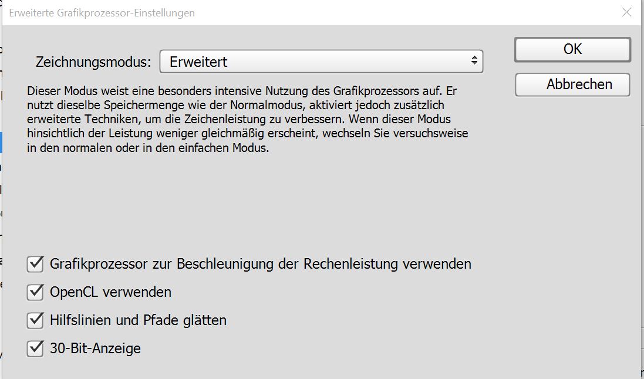
Task: Toggle Hilfslinien und Pfade glätten checkbox
Action: tap(36, 320)
